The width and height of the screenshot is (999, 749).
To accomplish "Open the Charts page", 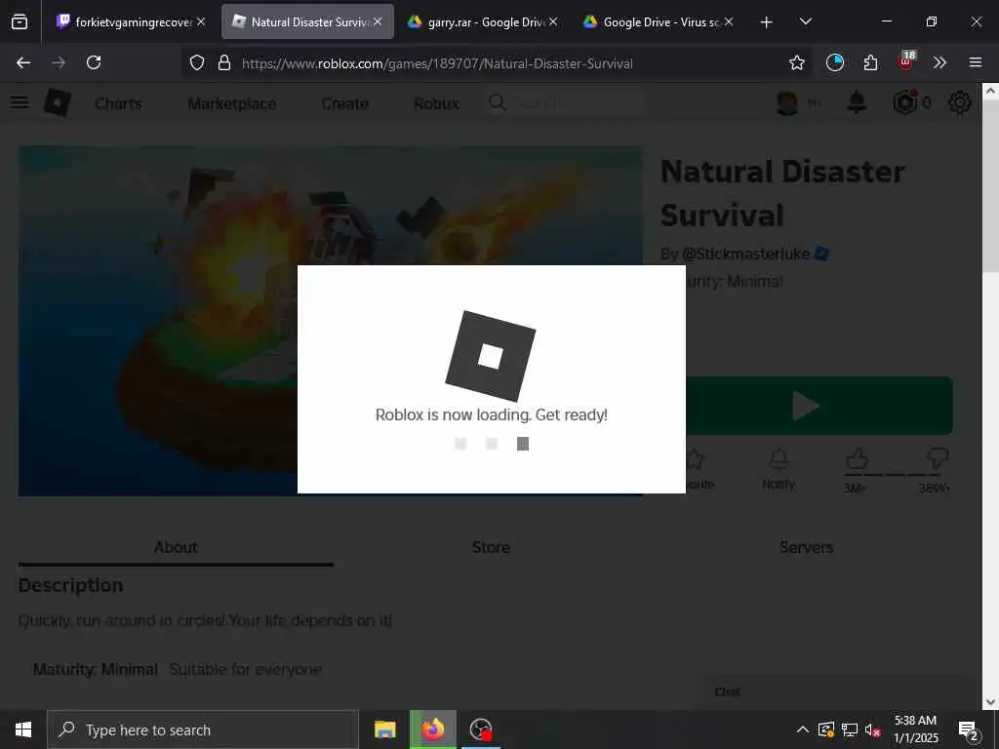I will tap(118, 103).
